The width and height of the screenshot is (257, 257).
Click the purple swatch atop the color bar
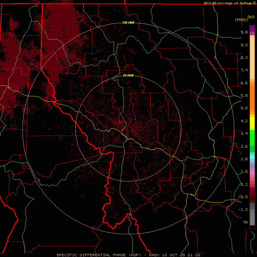click(252, 29)
